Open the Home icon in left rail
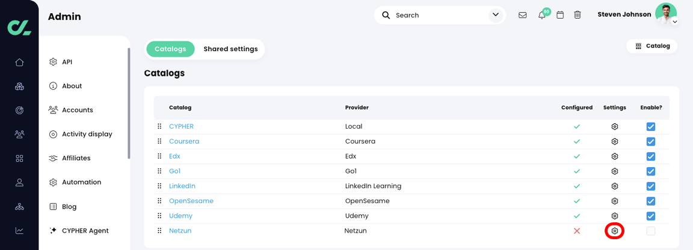693x250 pixels. coord(19,62)
